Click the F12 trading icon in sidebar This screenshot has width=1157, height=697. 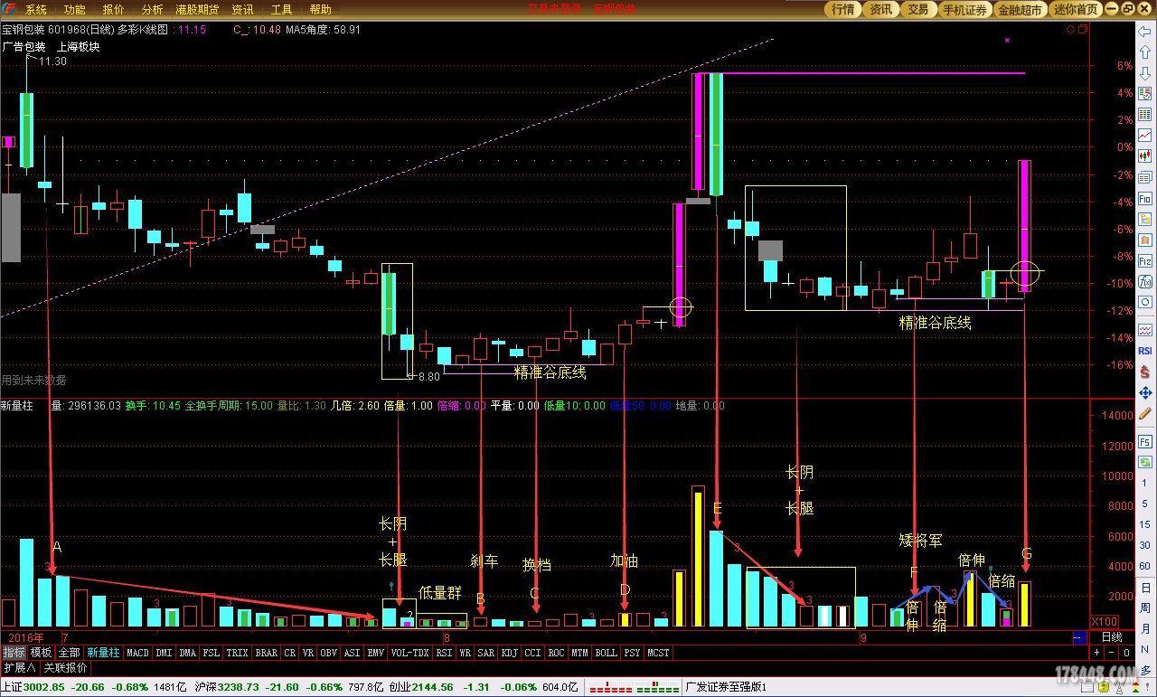coord(1144,260)
